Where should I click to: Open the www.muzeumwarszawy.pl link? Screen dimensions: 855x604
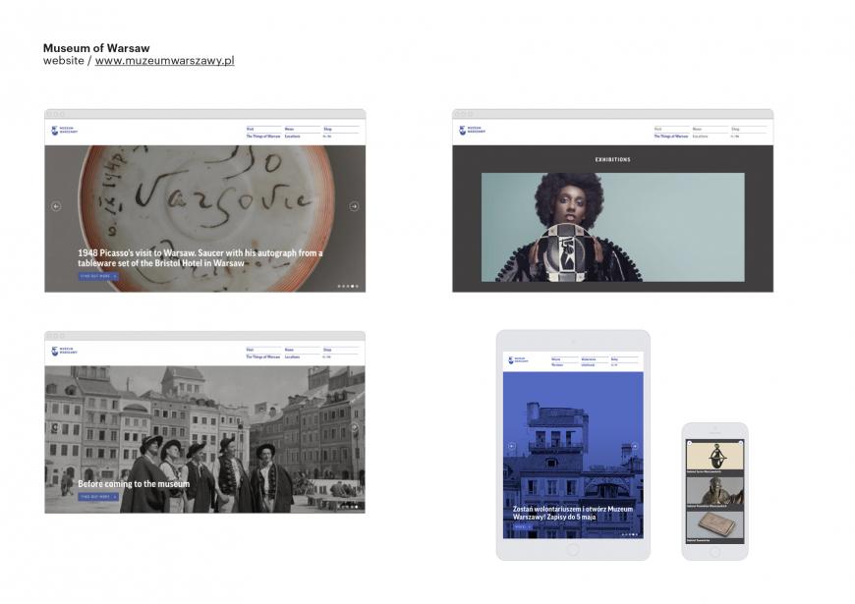164,61
